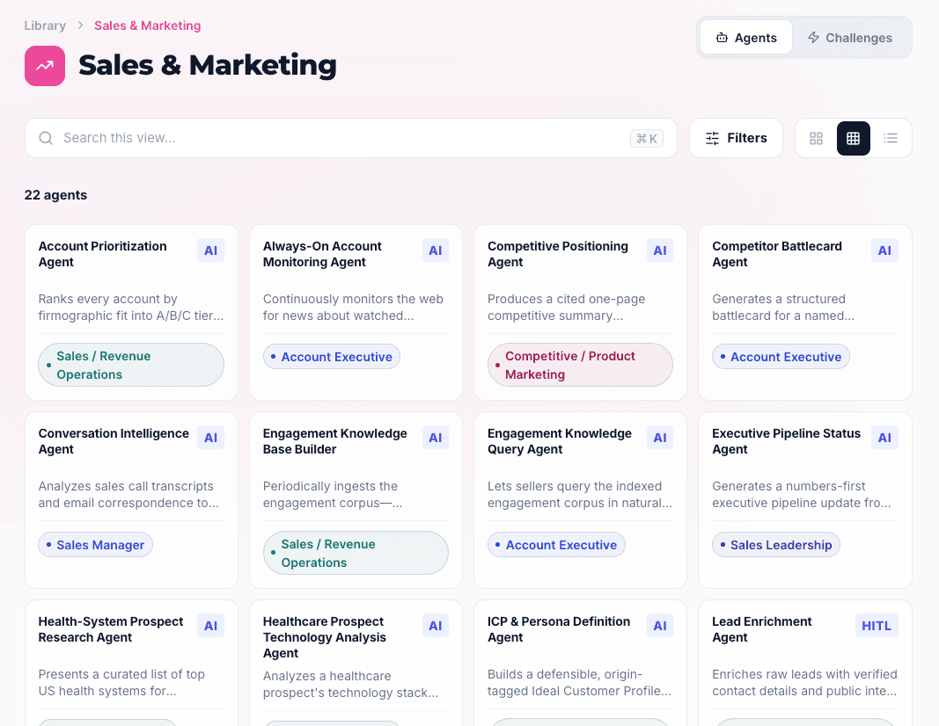Click 'Continuously monitors the web' description

click(x=353, y=308)
